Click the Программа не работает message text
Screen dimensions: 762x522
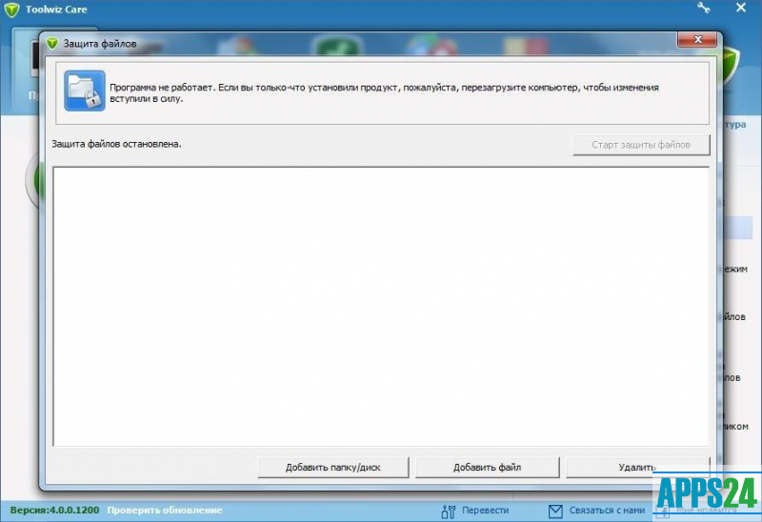(x=384, y=92)
